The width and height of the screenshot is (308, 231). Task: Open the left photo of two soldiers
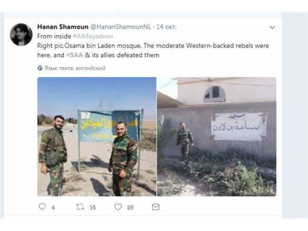pyautogui.click(x=97, y=137)
